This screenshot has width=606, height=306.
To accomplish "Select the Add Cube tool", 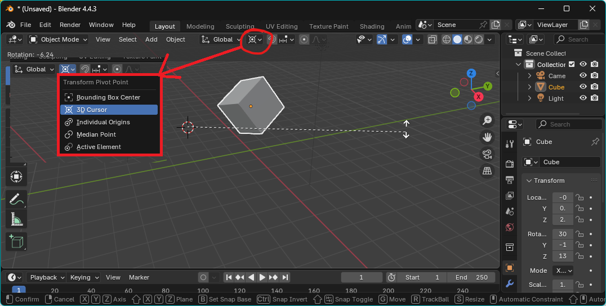I will coord(16,241).
